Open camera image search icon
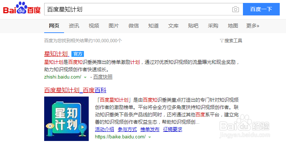286x145 pixels. [236, 9]
